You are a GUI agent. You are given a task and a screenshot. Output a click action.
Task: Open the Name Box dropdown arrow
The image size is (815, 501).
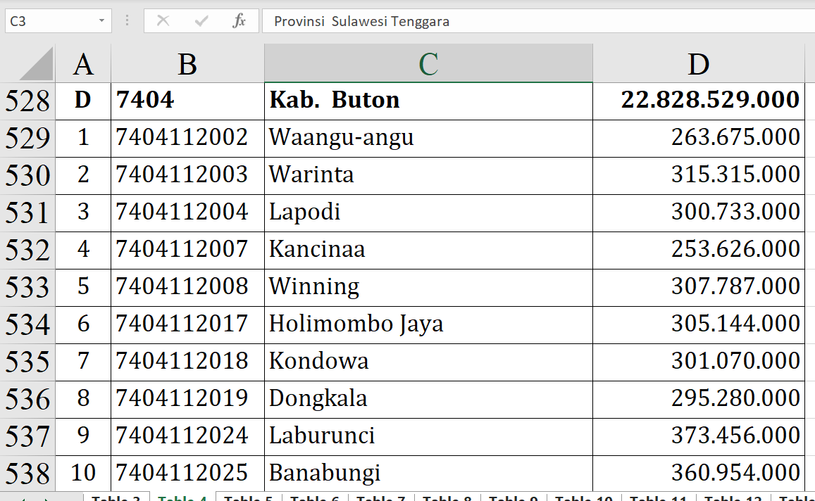coord(102,21)
